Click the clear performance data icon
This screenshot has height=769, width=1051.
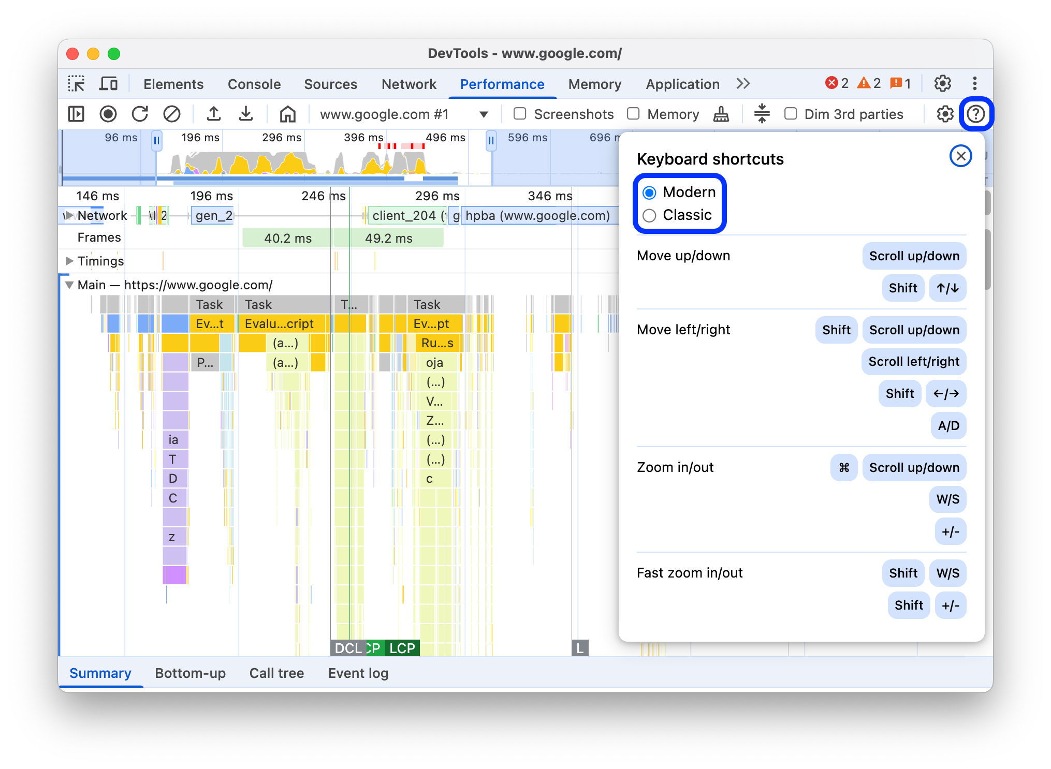pos(171,114)
